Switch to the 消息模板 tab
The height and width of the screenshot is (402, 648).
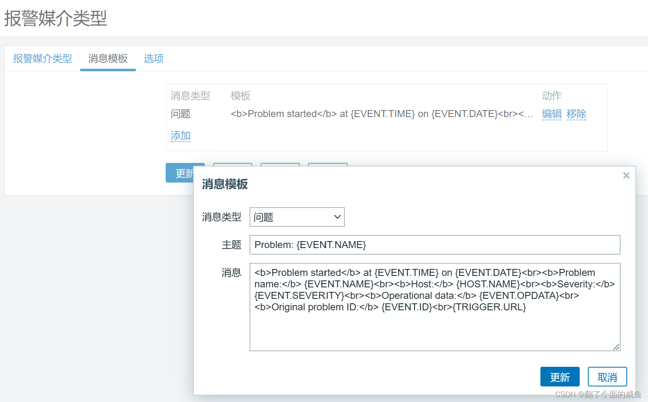pyautogui.click(x=108, y=59)
